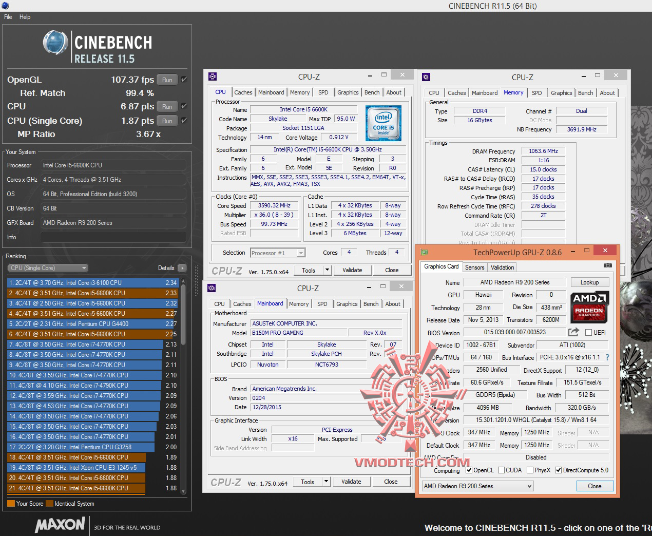Screen dimensions: 652x536
Task: Click the Bus Interface question mark icon
Action: coord(607,357)
